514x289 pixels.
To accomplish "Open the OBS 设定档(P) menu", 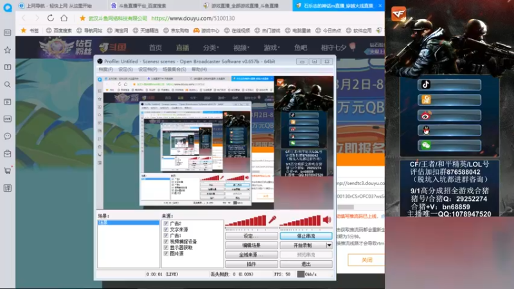I will pos(148,69).
